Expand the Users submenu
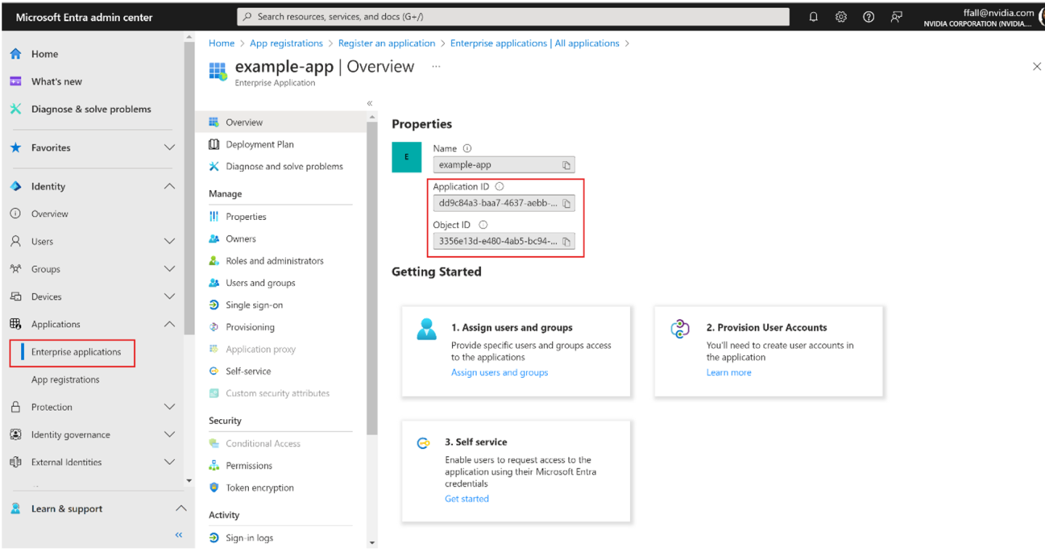Screen dimensions: 1045x560 pos(169,242)
